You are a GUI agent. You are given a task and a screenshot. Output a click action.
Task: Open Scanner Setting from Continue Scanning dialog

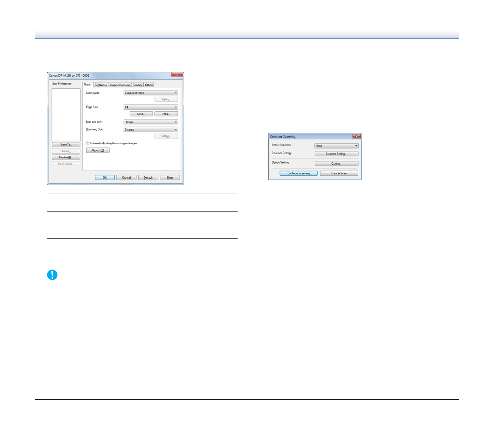click(336, 154)
